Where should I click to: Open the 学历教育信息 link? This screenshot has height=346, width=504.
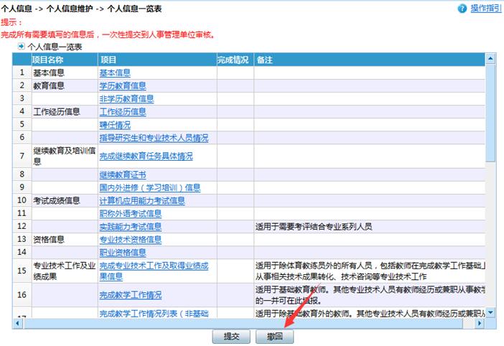(x=122, y=85)
